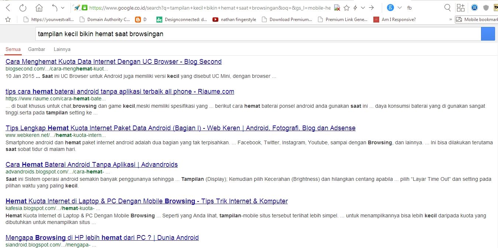Viewport: 498px width, 248px height.
Task: Click the blocked image icon in address bar
Action: click(x=337, y=8)
